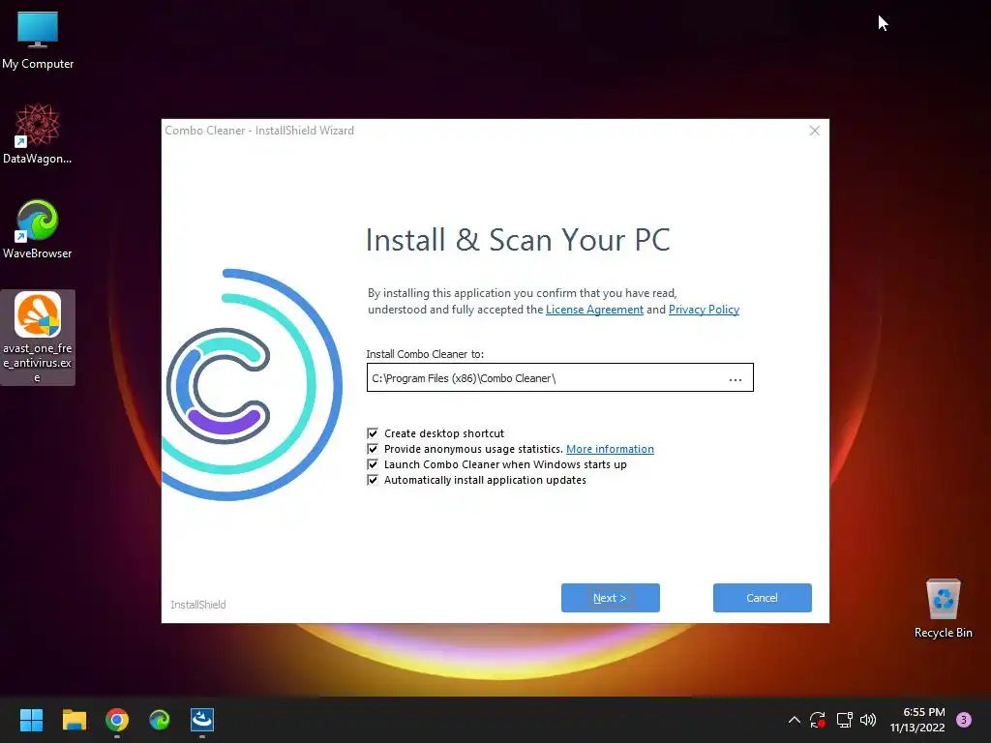
Task: Open the clock showing 6:55 PM
Action: pyautogui.click(x=917, y=720)
